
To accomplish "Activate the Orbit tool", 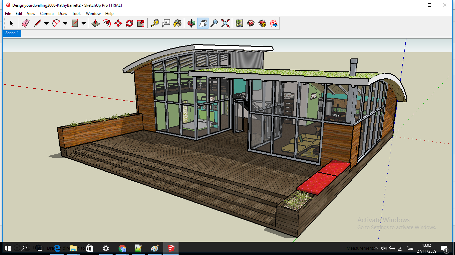I will click(x=191, y=23).
